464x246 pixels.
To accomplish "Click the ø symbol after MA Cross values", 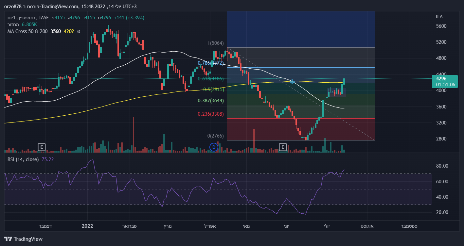I will click(x=79, y=31).
